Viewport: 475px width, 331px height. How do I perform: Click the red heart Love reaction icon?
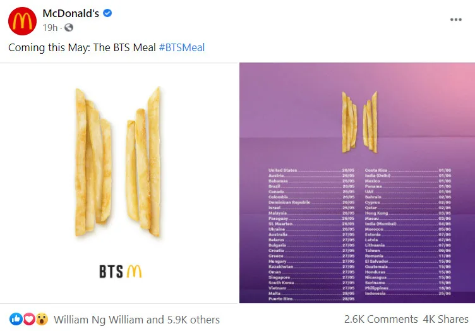28,319
